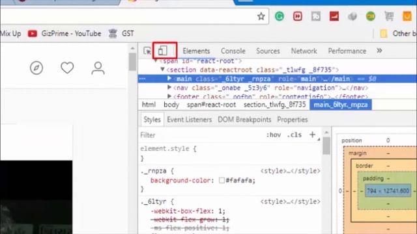Bookmark this page with the star icon
417x234 pixels.
point(261,16)
